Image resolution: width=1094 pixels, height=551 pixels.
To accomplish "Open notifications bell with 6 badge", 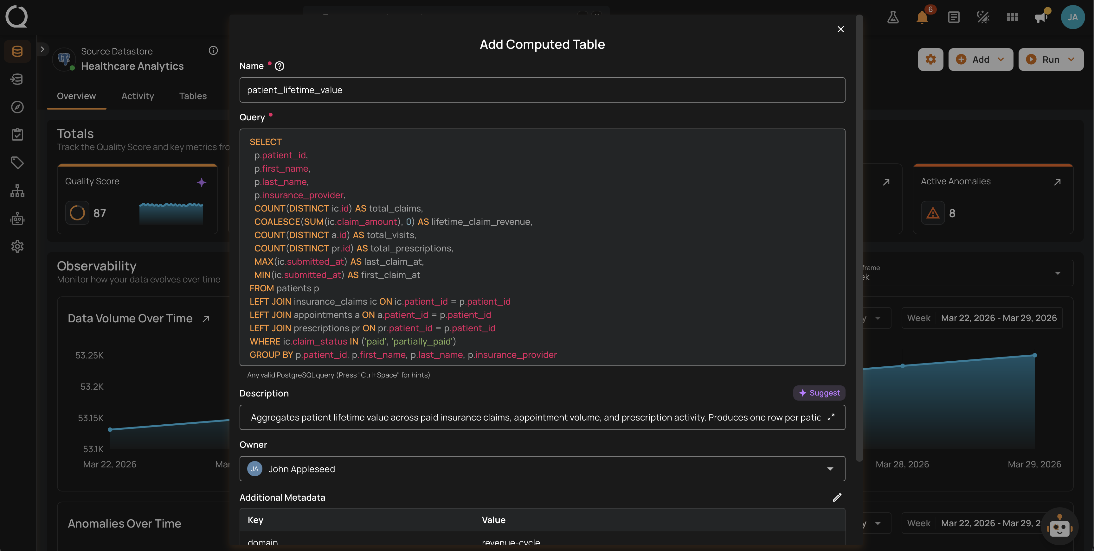I will (923, 17).
